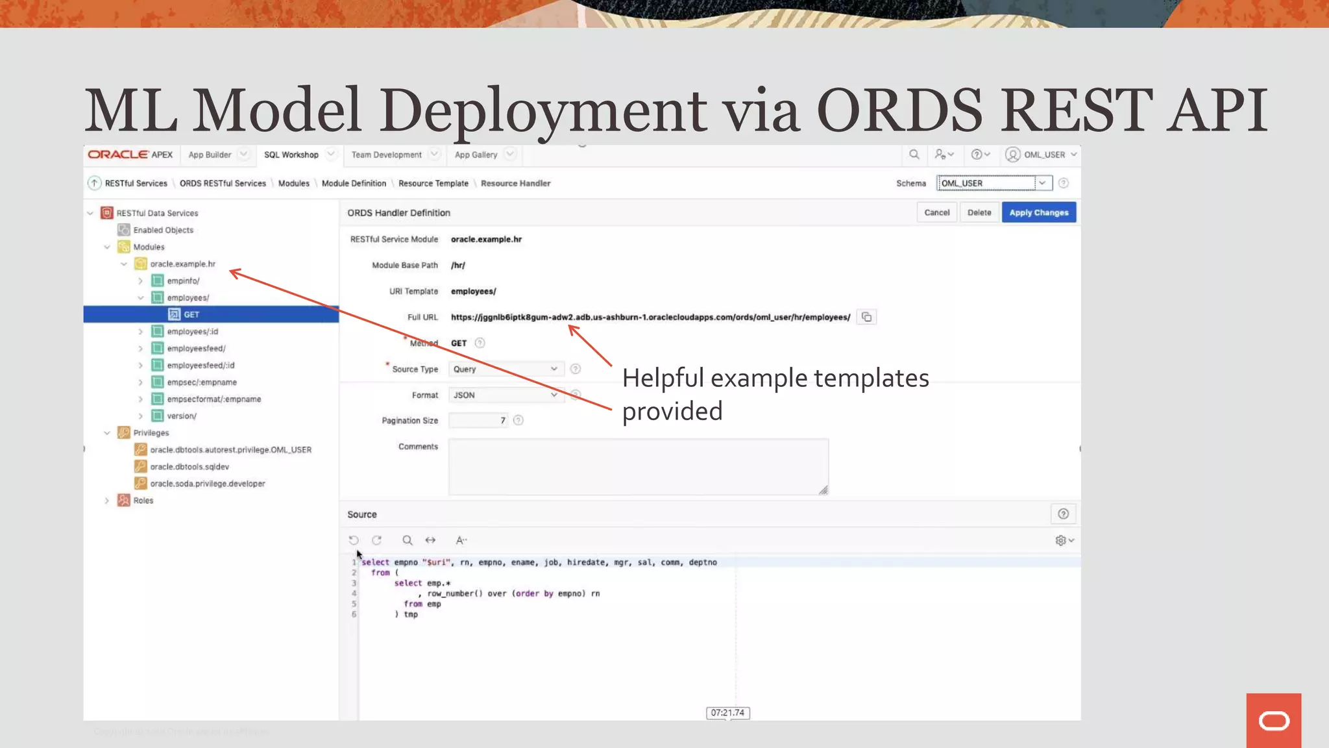Expand the employees/:id node

tap(140, 331)
